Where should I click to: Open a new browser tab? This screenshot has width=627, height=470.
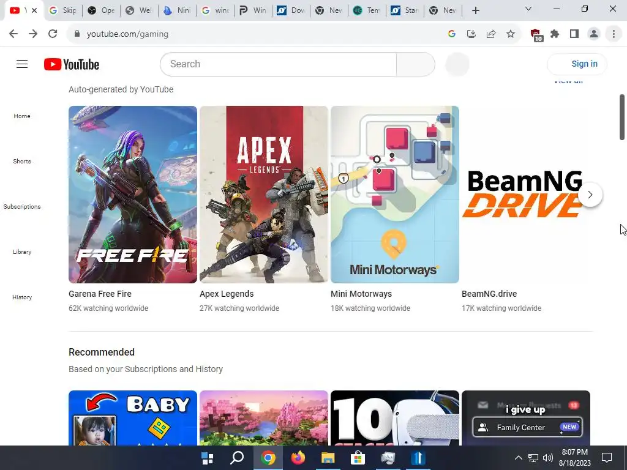475,10
